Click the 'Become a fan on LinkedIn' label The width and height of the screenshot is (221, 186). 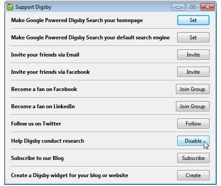(x=43, y=106)
